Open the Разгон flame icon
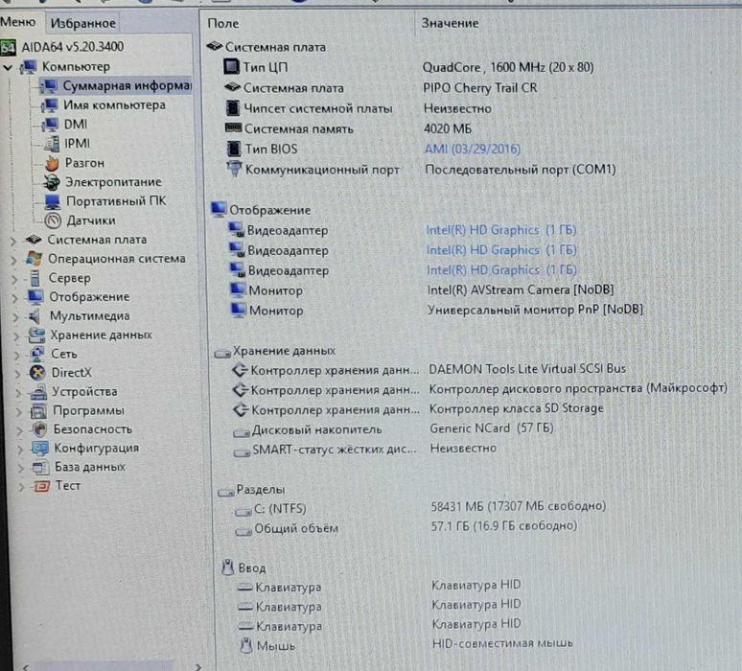 click(52, 163)
